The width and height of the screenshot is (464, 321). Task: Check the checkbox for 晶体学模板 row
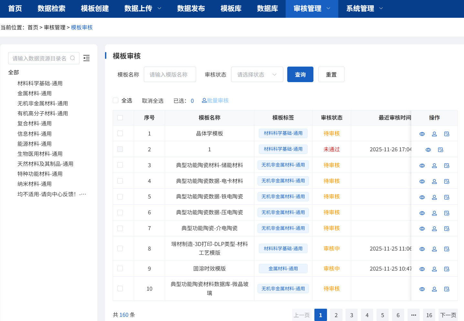120,134
